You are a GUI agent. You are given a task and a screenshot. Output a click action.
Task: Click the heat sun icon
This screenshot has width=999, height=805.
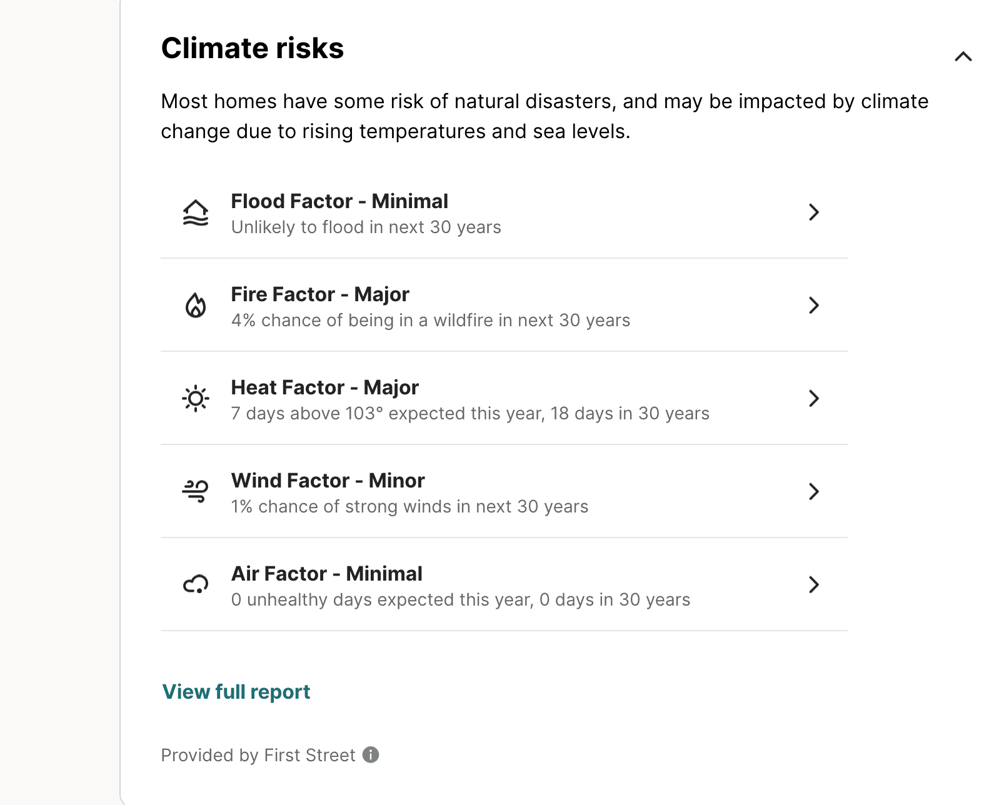[196, 398]
